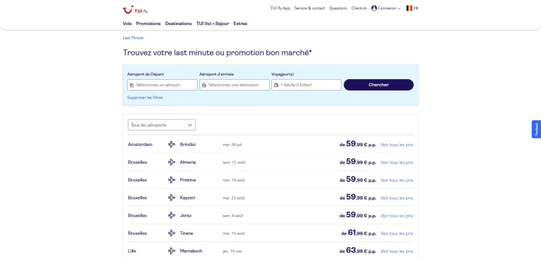Click Supprimer les filtres link
The image size is (541, 259).
tap(145, 97)
